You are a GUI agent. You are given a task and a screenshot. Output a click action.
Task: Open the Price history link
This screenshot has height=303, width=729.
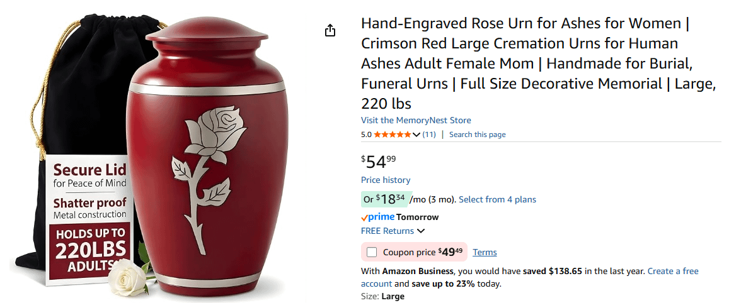[386, 180]
